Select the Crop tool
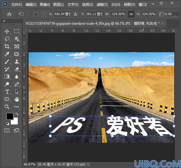The width and height of the screenshot is (181, 168). [x=7, y=46]
